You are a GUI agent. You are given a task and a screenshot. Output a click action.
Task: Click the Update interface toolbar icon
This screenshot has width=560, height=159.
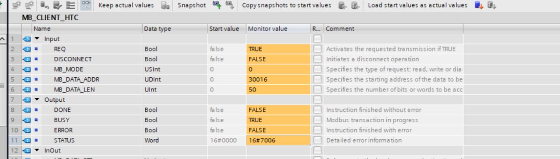click(x=58, y=5)
